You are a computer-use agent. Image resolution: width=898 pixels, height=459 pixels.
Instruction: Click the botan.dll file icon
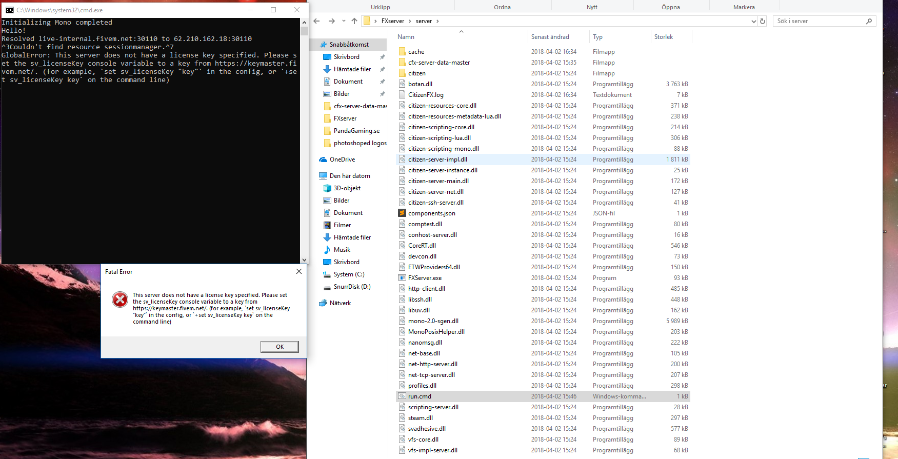tap(402, 84)
